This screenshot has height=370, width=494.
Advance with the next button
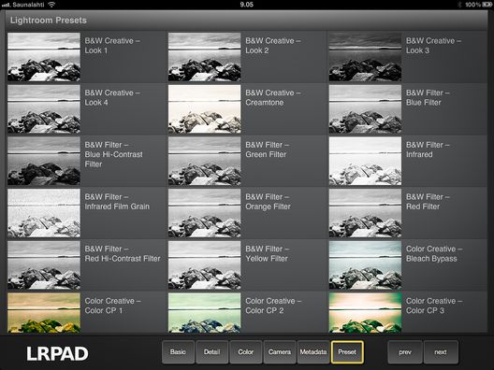(441, 352)
